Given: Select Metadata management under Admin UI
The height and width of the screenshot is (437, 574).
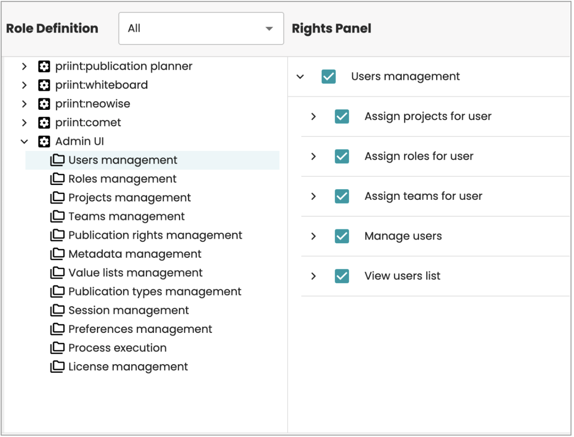Looking at the screenshot, I should point(134,254).
